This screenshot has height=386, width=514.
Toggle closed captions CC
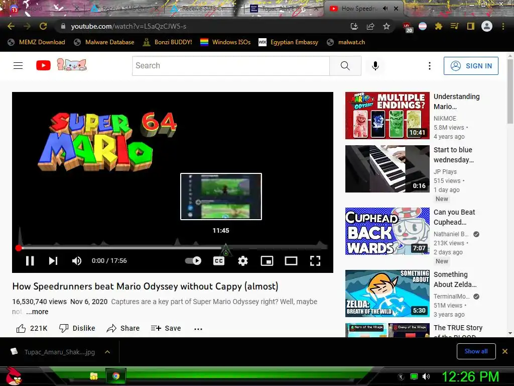(219, 261)
